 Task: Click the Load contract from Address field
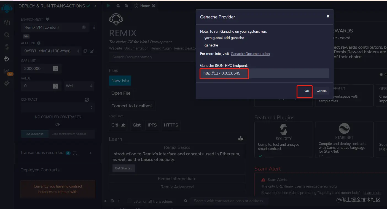coord(72,134)
